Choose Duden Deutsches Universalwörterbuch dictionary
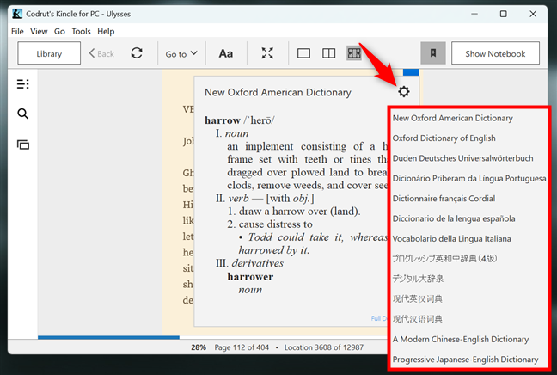The width and height of the screenshot is (557, 375). click(462, 158)
